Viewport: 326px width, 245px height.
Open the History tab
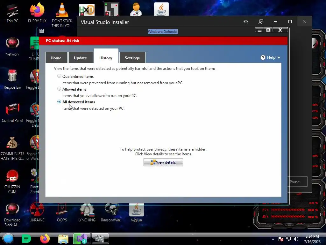coord(106,56)
